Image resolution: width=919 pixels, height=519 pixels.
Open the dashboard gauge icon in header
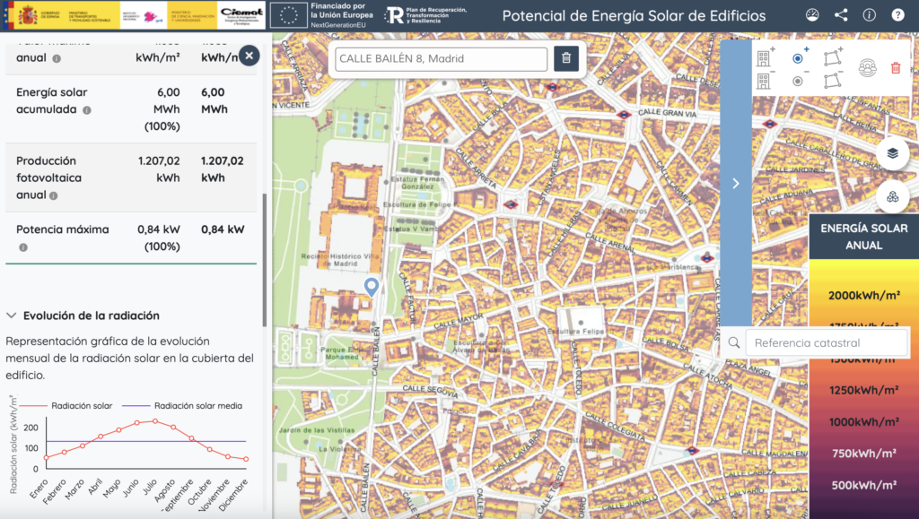[x=812, y=15]
